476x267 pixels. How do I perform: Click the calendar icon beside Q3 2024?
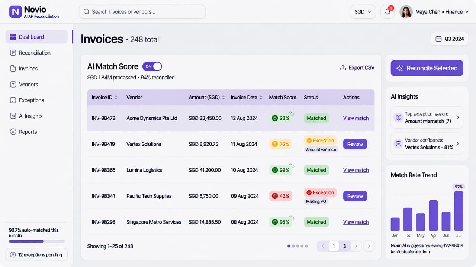coord(438,39)
